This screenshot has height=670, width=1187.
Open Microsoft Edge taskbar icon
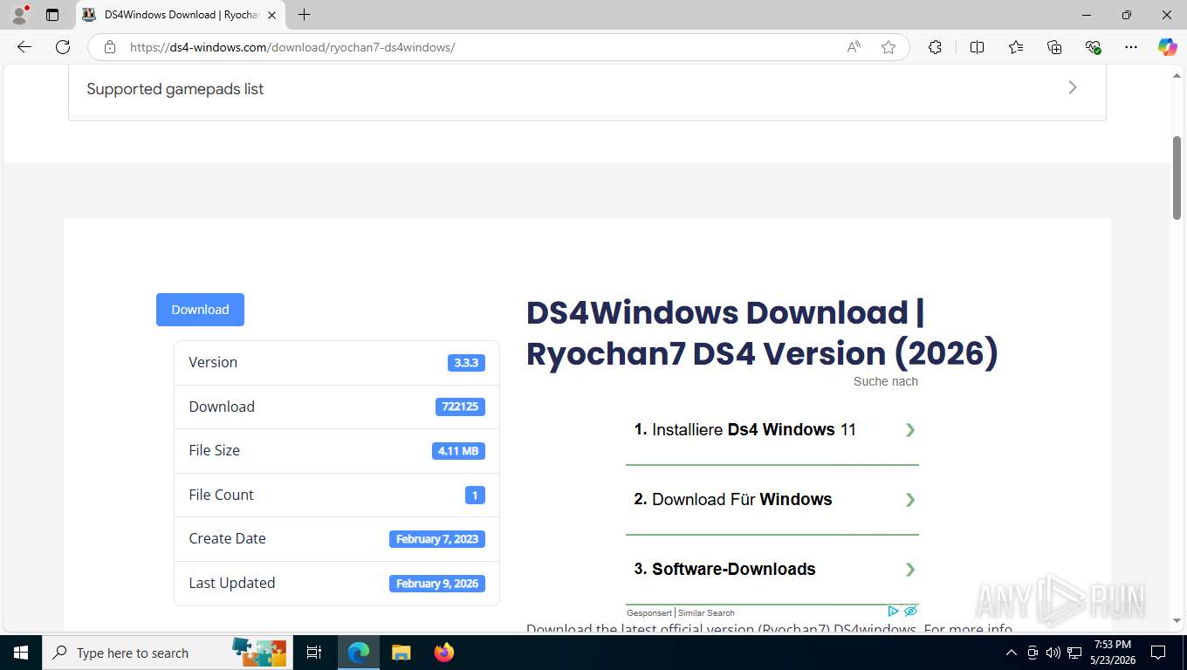tap(359, 653)
